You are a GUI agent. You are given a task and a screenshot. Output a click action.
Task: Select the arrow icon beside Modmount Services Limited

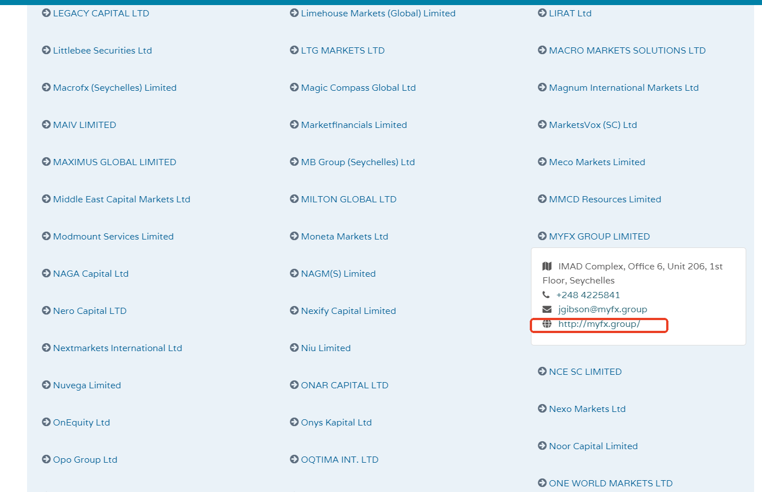[x=46, y=236]
